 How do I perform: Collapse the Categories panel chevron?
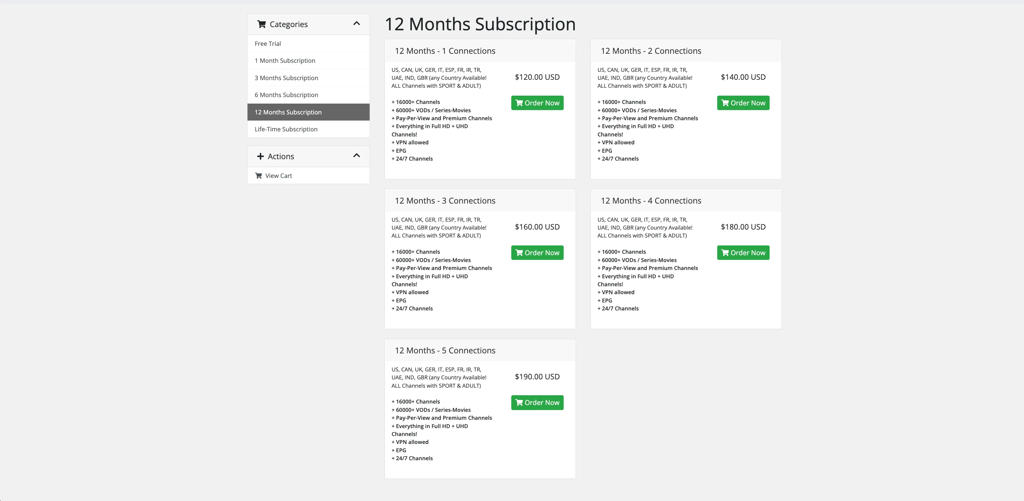pos(357,23)
